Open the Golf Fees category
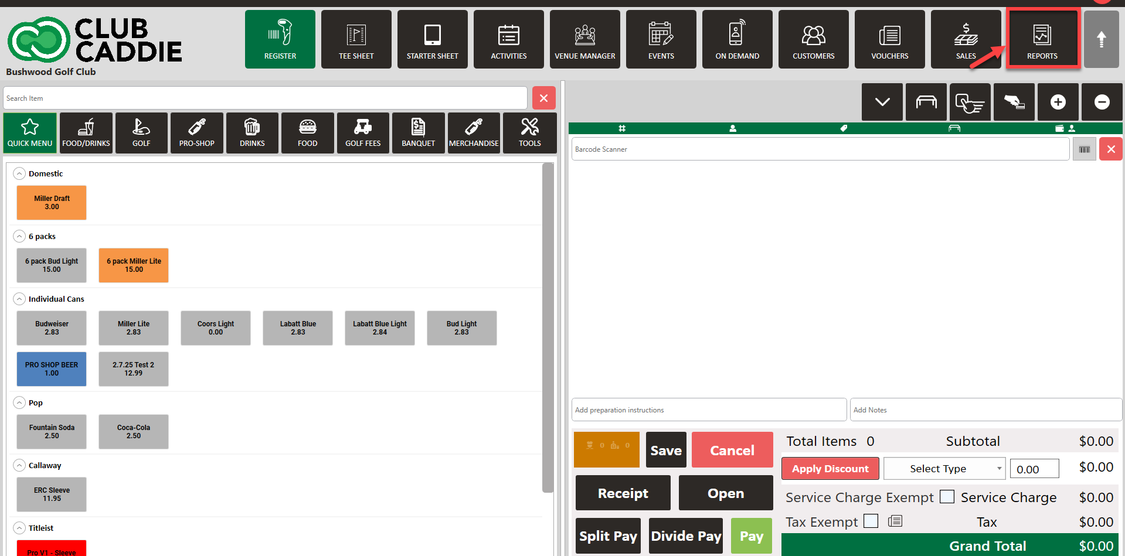This screenshot has width=1125, height=556. point(363,133)
